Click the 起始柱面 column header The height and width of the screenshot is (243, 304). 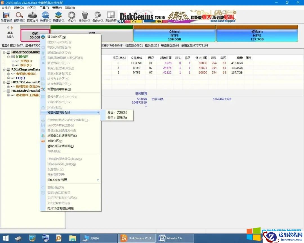click(166, 58)
